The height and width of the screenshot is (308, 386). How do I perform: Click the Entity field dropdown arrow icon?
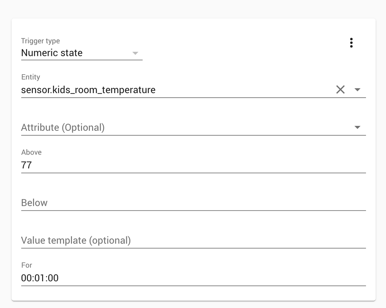pyautogui.click(x=357, y=90)
